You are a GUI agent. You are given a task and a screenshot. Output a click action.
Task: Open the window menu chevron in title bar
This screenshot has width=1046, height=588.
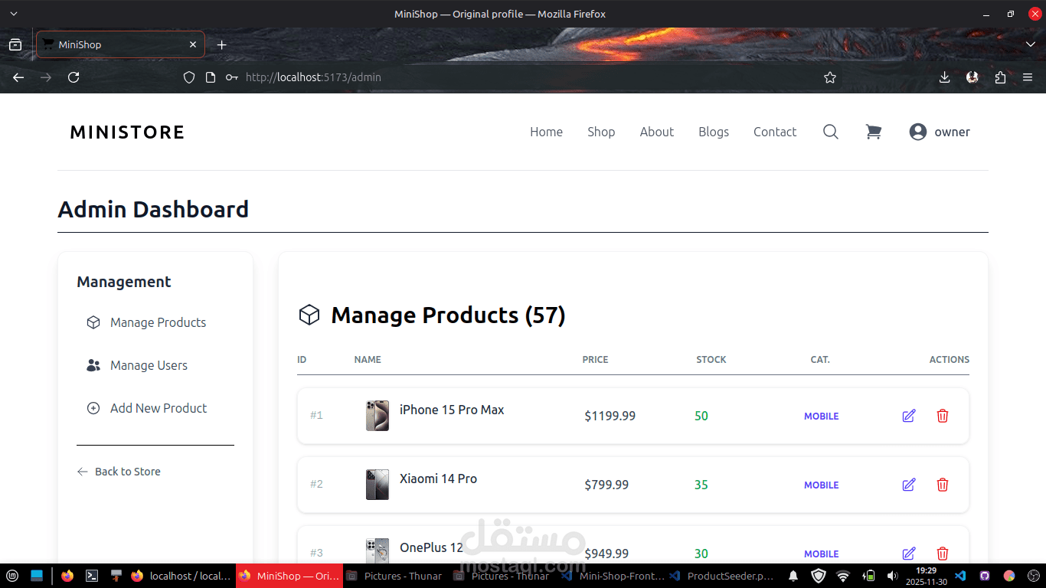point(14,14)
